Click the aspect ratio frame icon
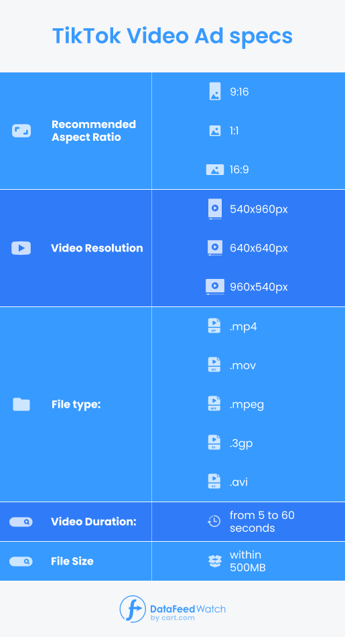Screen dimensions: 345x637 pyautogui.click(x=21, y=131)
